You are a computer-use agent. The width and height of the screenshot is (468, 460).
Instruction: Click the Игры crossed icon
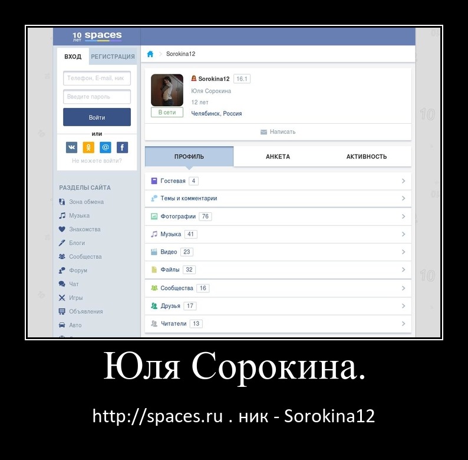coord(62,297)
